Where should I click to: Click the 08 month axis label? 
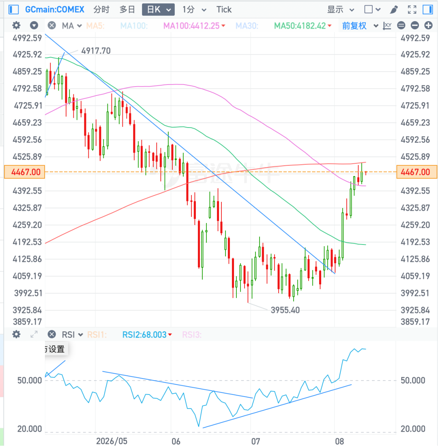coord(339,441)
